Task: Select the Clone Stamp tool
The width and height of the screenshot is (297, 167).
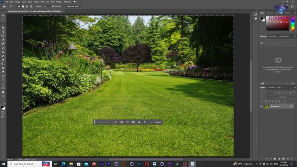Action: pyautogui.click(x=3, y=51)
